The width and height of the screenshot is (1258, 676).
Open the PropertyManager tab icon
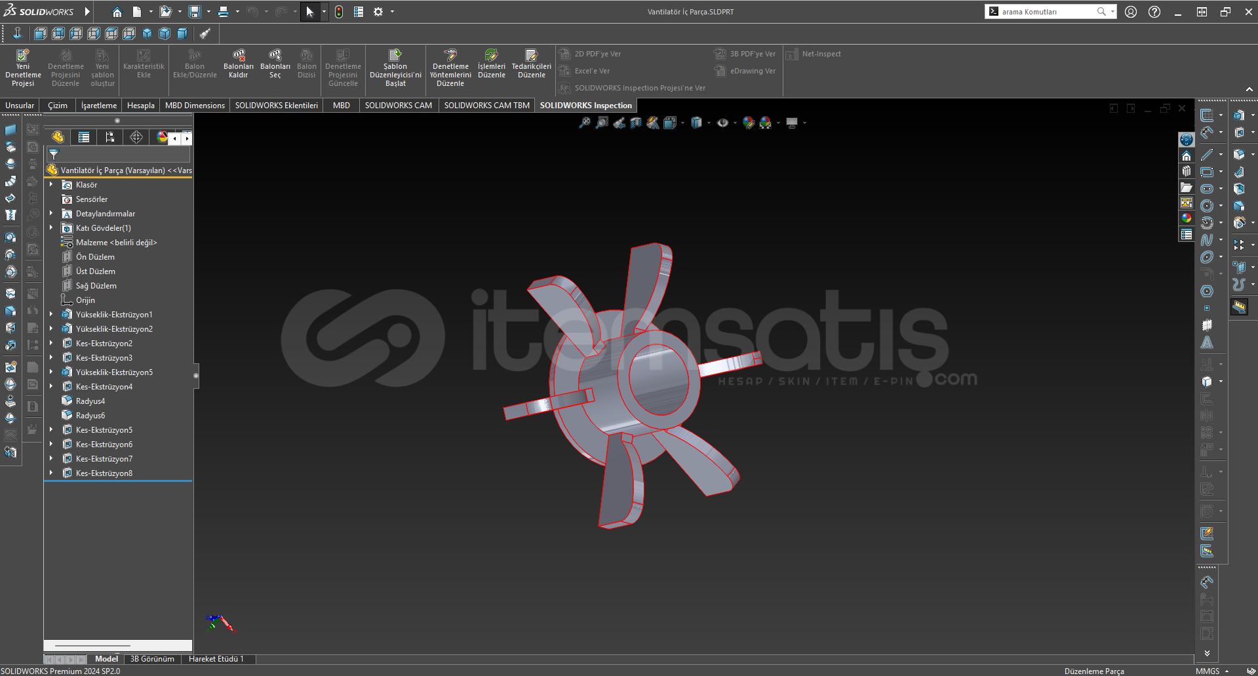coord(84,137)
